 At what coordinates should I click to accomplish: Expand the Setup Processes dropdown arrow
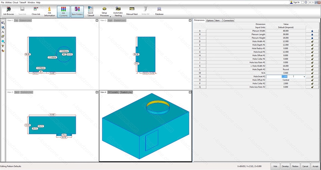(110, 16)
